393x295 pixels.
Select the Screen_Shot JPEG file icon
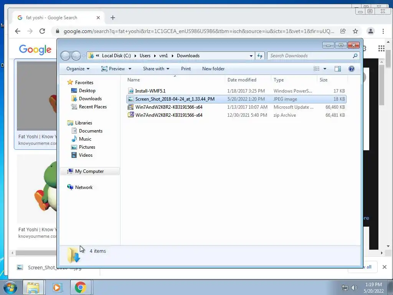coord(130,99)
